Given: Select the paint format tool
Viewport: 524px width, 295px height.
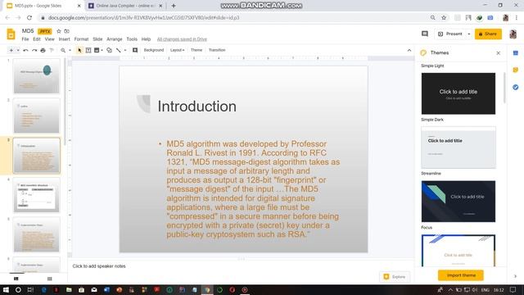Looking at the screenshot, I should [x=52, y=50].
